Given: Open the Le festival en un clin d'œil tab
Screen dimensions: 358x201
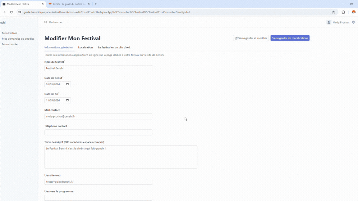Looking at the screenshot, I should (x=114, y=47).
